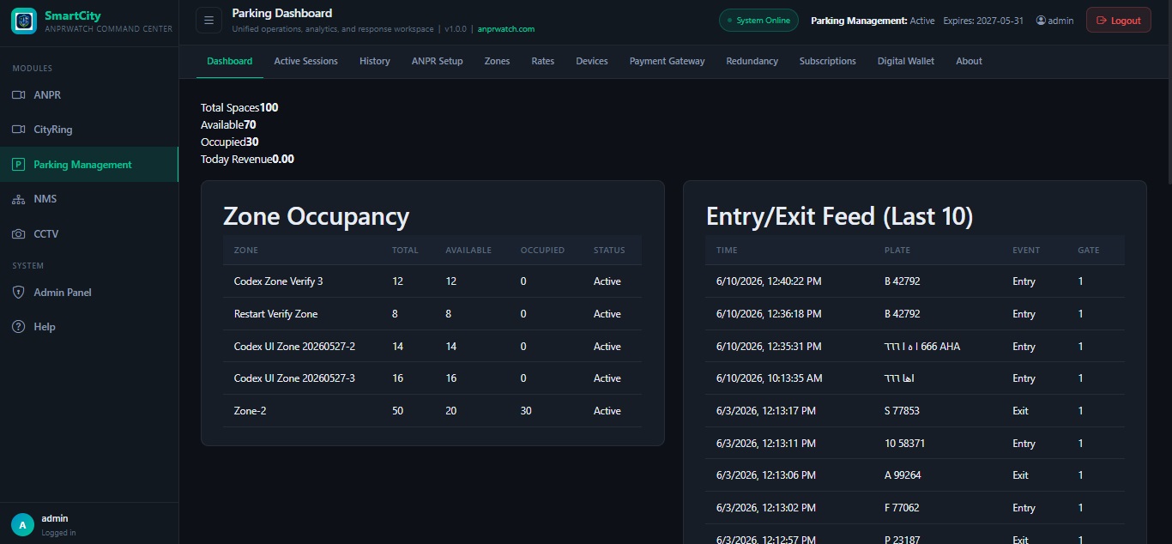Open the Digital Wallet tab
This screenshot has width=1172, height=544.
point(906,61)
